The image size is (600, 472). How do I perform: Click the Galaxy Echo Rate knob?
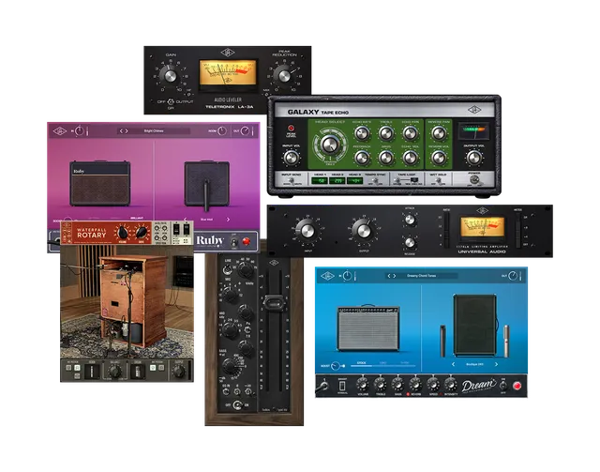pos(361,133)
